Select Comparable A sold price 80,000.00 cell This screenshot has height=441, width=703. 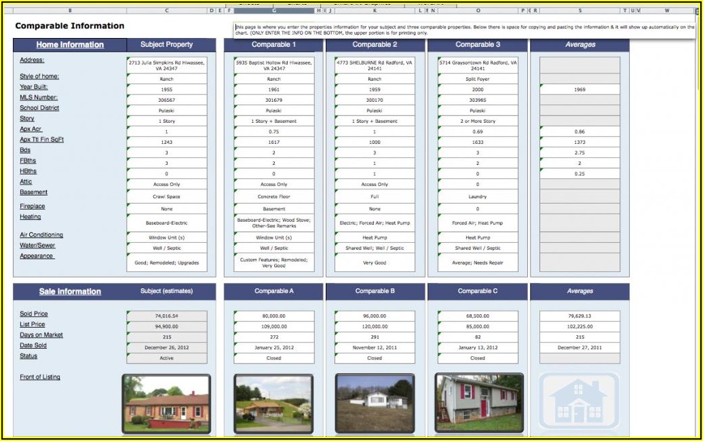[x=274, y=316]
